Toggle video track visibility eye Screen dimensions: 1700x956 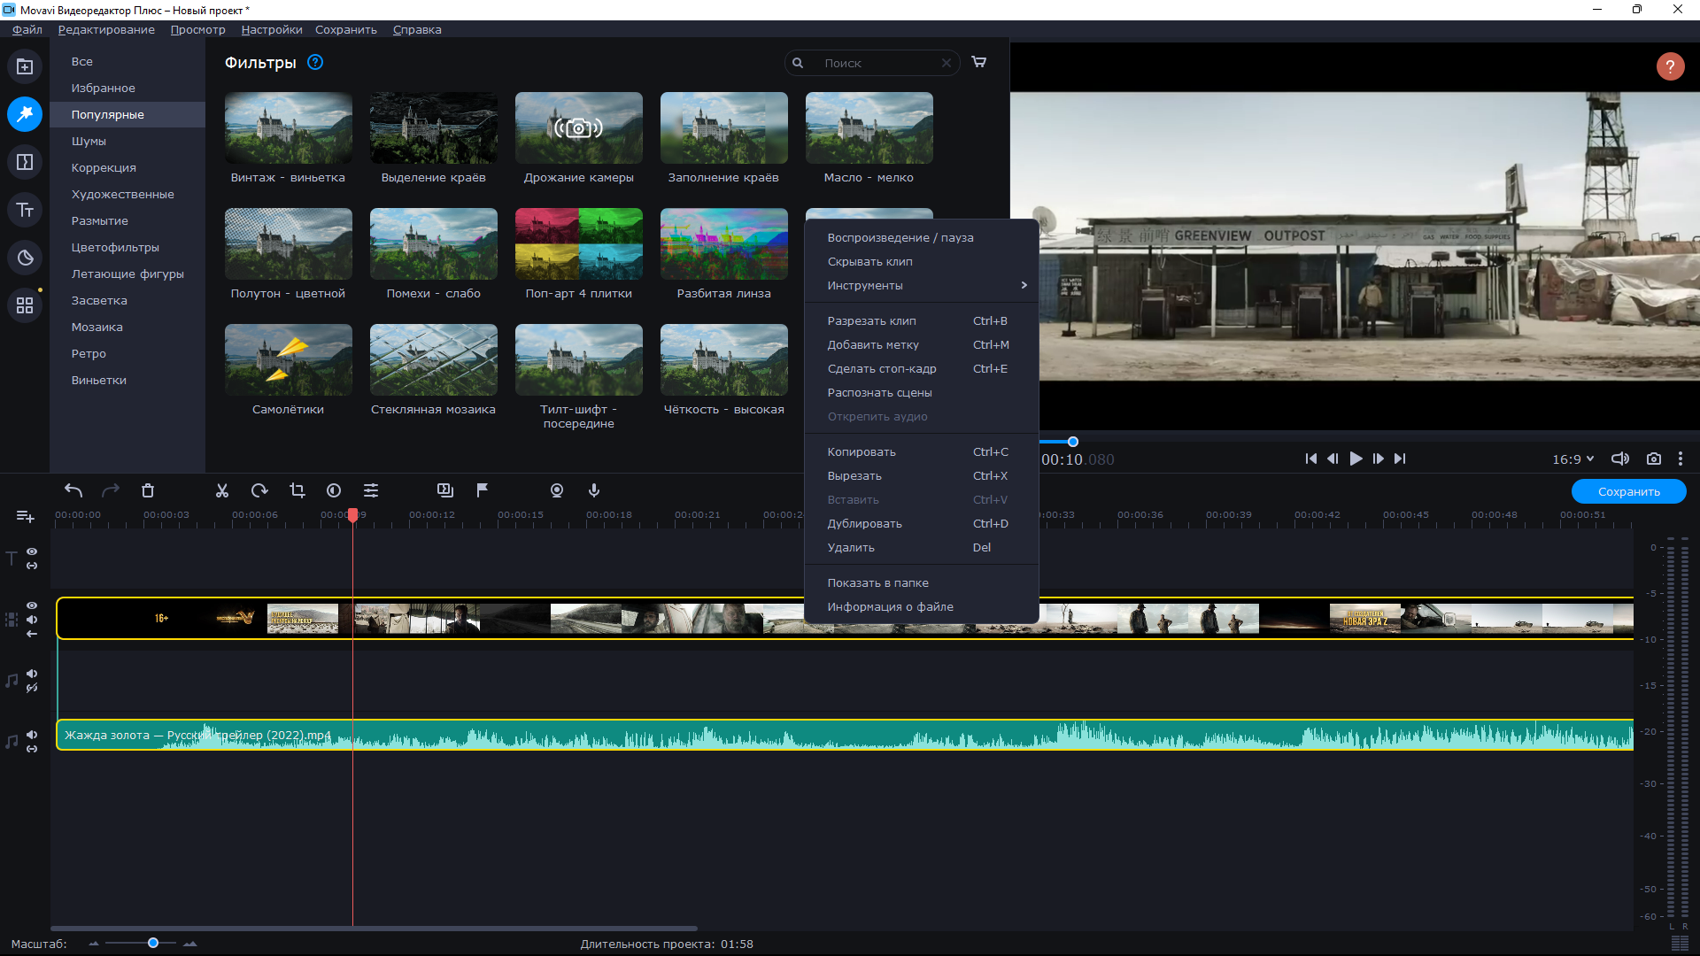click(32, 605)
